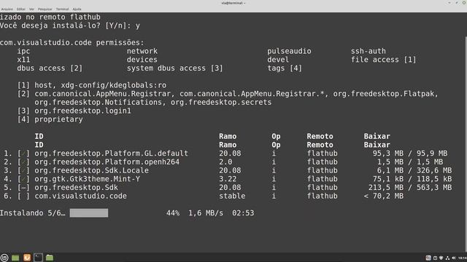Click the [–] marker on org.freedesktop.Sdk row
Screen dimensions: 467x262
tap(23, 188)
